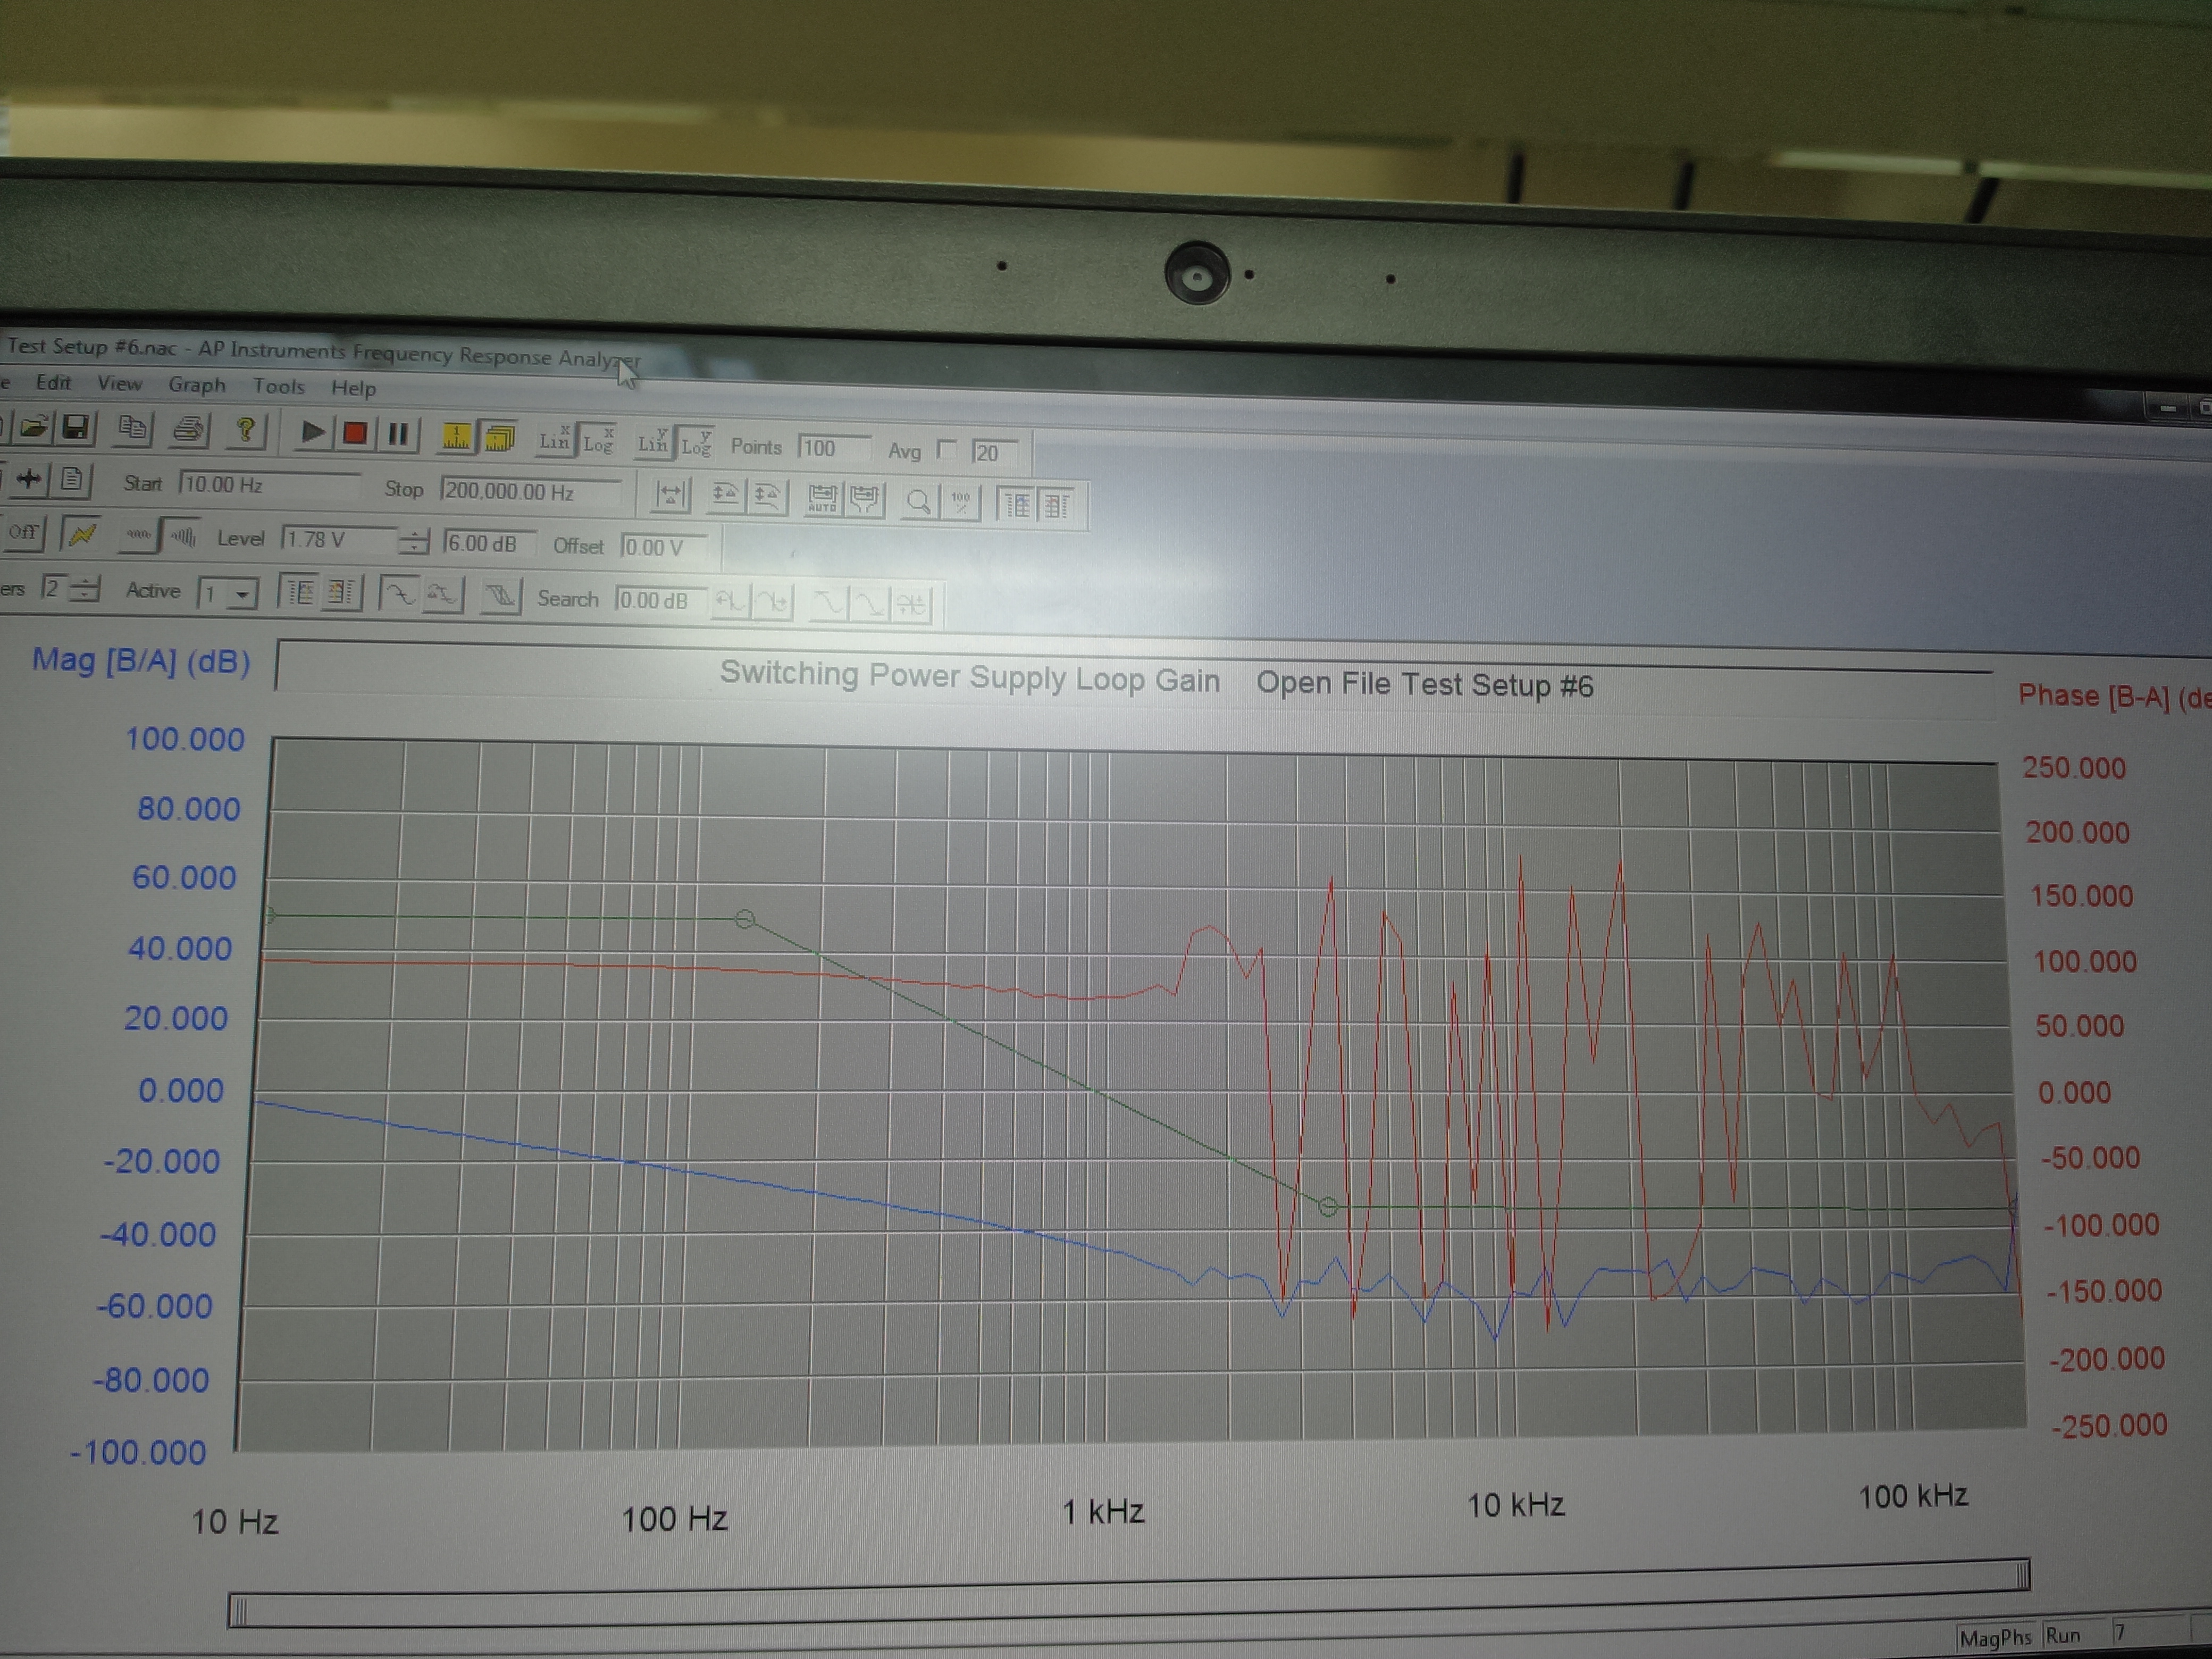Start the sweep with the play button
This screenshot has height=1659, width=2212.
coord(312,432)
